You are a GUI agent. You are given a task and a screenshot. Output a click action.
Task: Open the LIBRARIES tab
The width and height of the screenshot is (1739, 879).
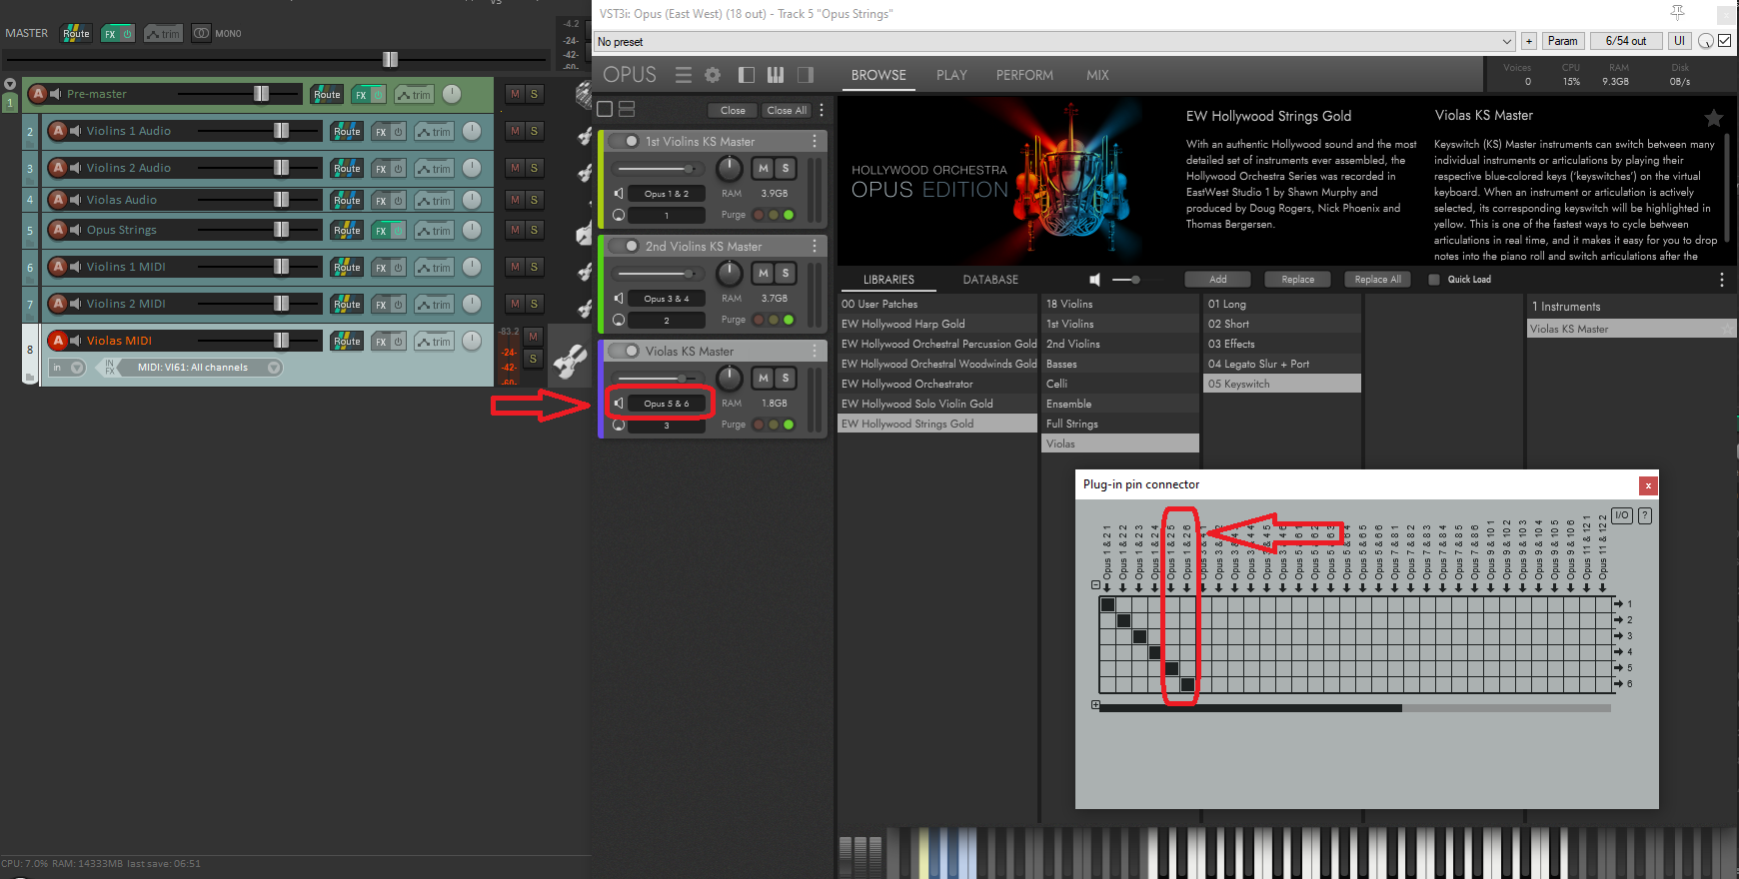pyautogui.click(x=888, y=280)
